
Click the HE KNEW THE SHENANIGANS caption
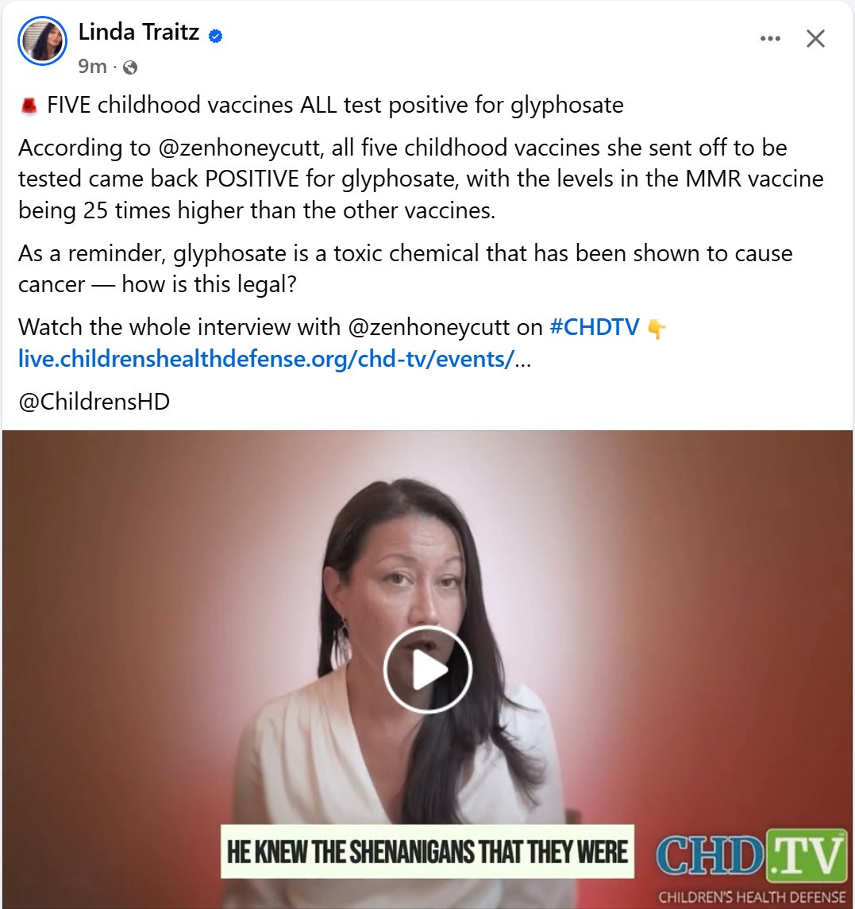tap(427, 851)
